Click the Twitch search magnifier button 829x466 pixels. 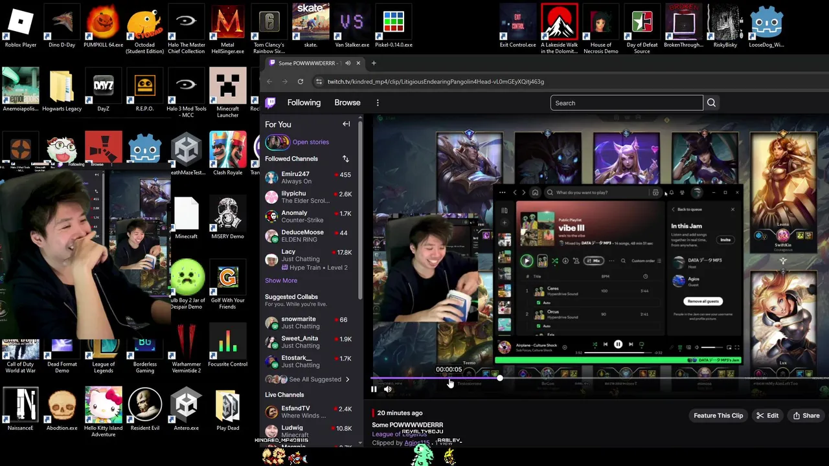[x=711, y=102]
